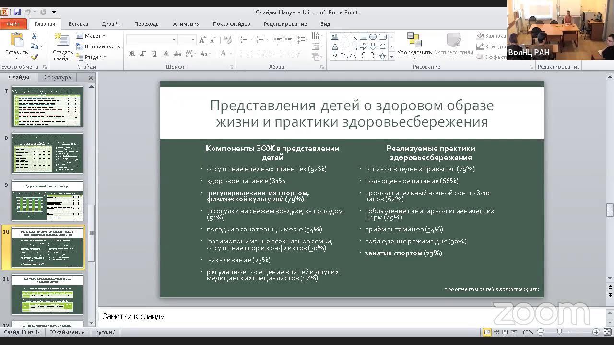Click the Redo icon in quick access toolbar
The image size is (614, 345).
coord(43,12)
